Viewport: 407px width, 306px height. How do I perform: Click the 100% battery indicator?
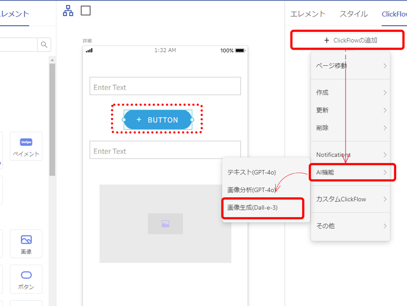point(232,51)
